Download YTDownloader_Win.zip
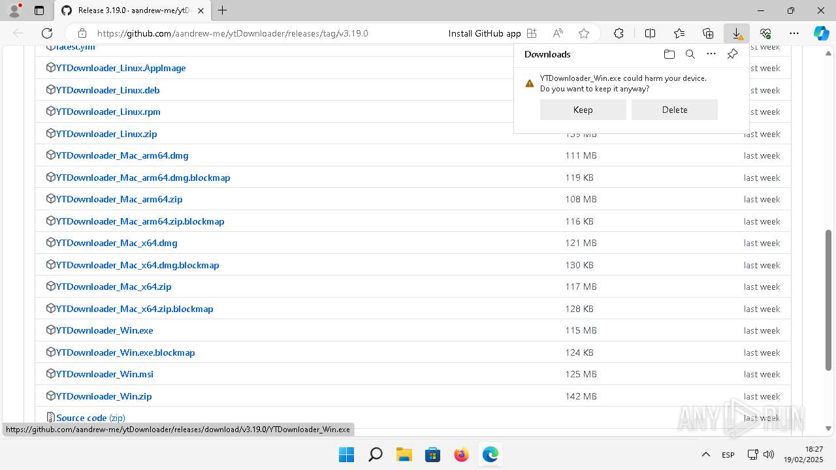836x470 pixels. pyautogui.click(x=104, y=396)
